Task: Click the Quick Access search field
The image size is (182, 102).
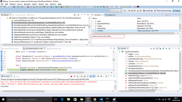Action: point(115,11)
